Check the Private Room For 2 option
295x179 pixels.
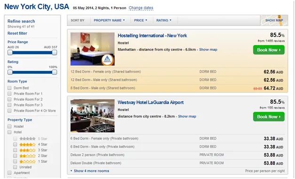point(9,99)
